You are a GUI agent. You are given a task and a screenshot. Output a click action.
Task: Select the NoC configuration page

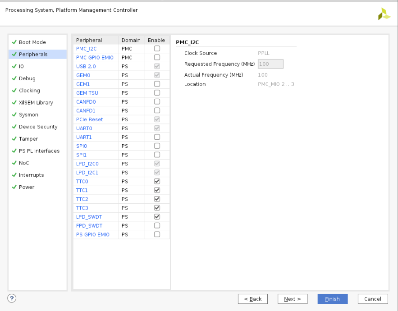[23, 163]
